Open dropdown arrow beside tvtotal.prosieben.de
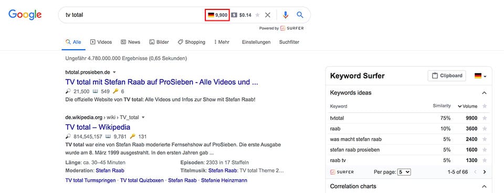504x193 pixels. coord(114,72)
